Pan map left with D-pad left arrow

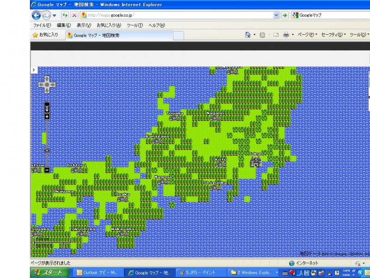[x=41, y=85]
